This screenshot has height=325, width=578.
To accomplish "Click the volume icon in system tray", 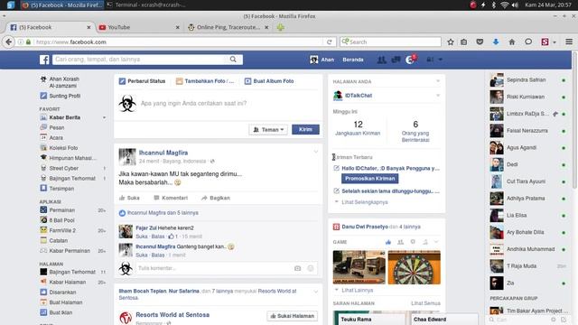I will (x=515, y=5).
